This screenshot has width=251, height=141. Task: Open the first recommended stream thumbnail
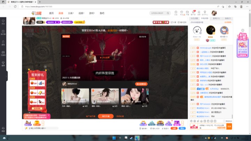75,96
